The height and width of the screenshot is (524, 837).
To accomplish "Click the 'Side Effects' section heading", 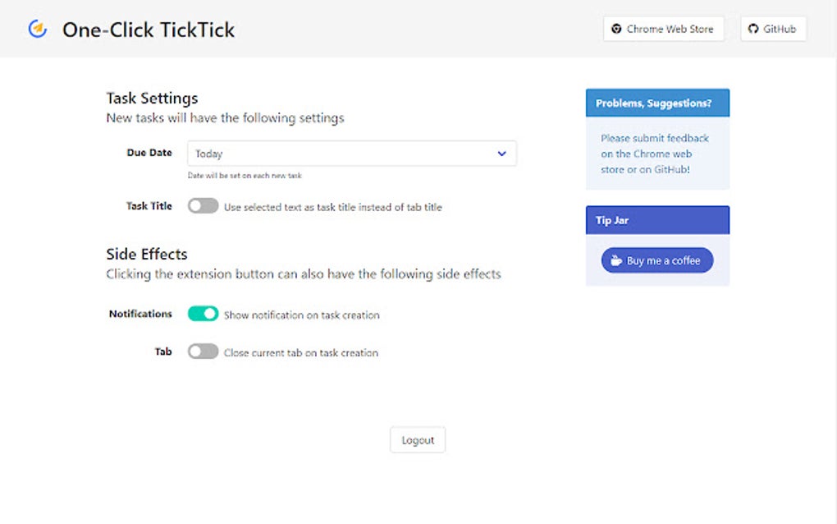I will (146, 254).
